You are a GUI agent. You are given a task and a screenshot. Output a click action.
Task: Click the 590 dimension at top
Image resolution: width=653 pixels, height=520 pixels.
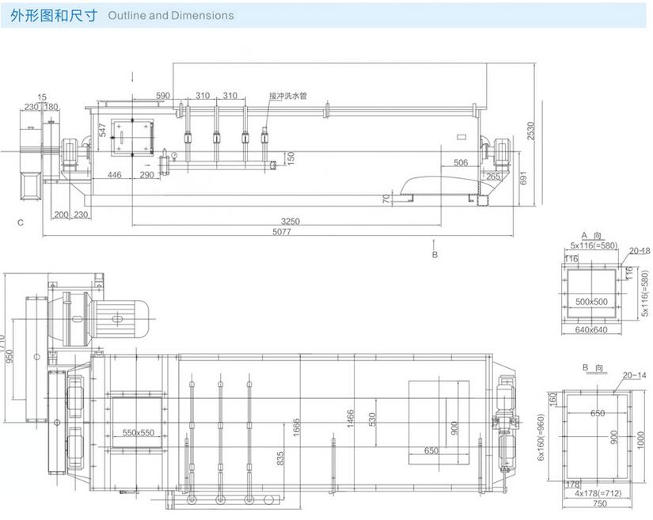[163, 96]
